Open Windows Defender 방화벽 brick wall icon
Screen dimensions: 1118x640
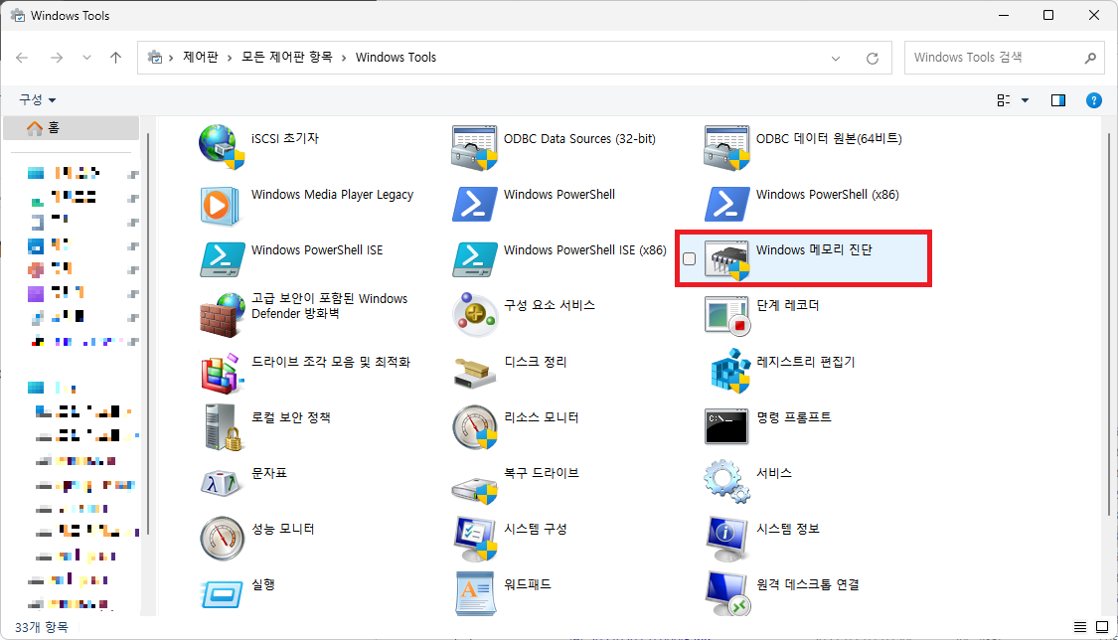point(222,315)
